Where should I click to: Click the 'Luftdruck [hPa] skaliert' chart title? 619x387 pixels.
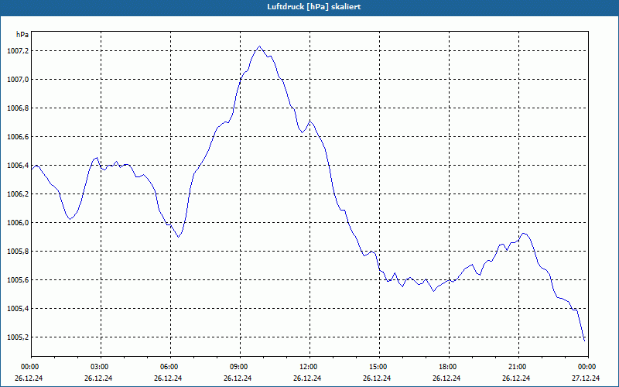click(x=313, y=7)
